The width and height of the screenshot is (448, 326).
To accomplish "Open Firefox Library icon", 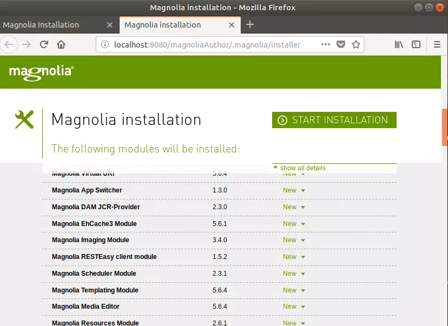I will click(399, 44).
